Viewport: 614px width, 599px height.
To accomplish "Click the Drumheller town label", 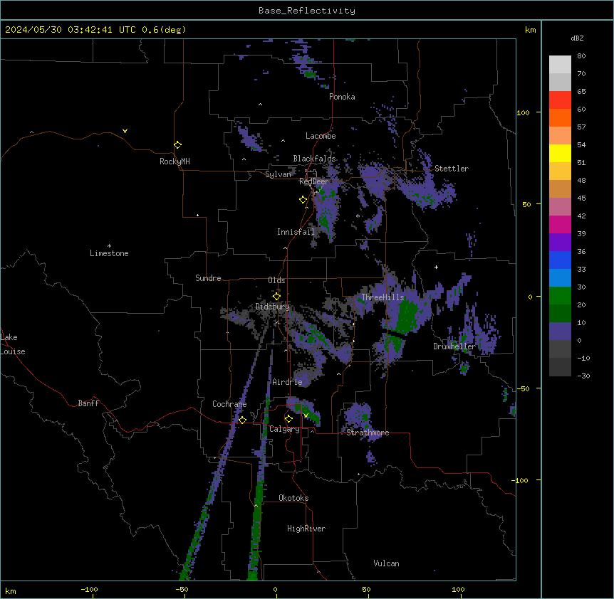I will point(454,346).
